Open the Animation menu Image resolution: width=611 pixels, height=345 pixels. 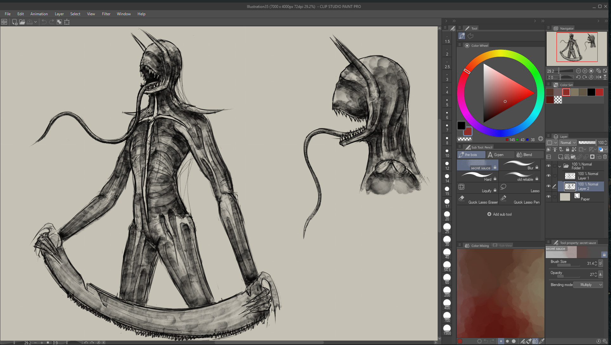tap(39, 14)
